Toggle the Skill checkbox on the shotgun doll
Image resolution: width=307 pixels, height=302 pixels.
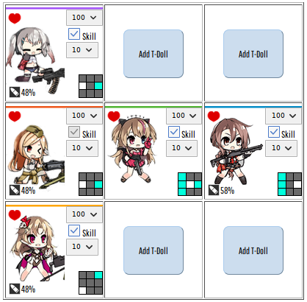pyautogui.click(x=274, y=132)
